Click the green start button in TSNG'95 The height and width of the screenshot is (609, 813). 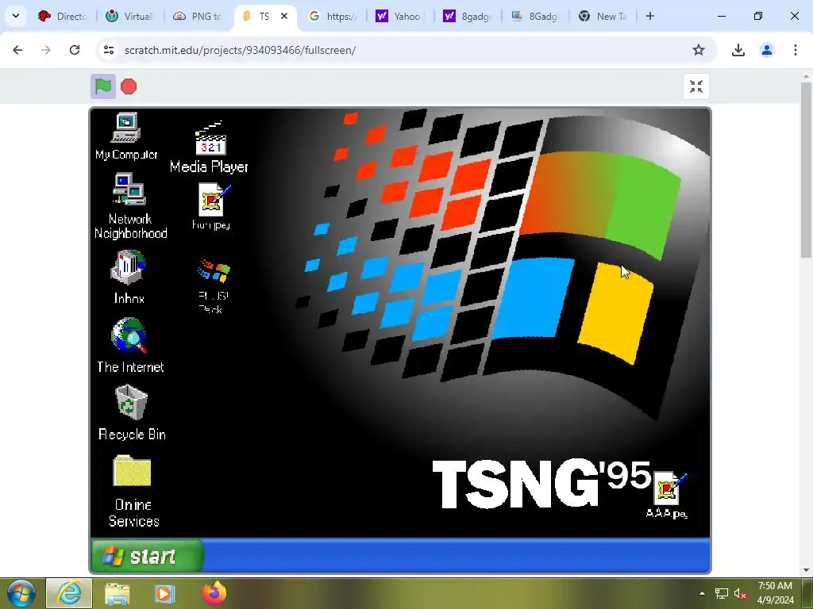(x=147, y=556)
